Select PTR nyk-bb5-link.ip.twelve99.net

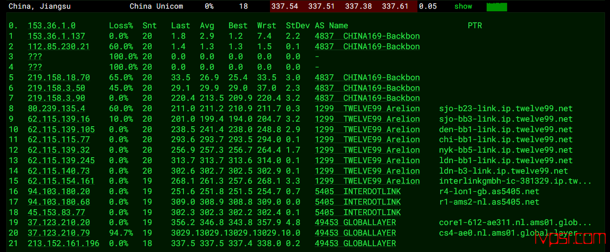(x=506, y=150)
